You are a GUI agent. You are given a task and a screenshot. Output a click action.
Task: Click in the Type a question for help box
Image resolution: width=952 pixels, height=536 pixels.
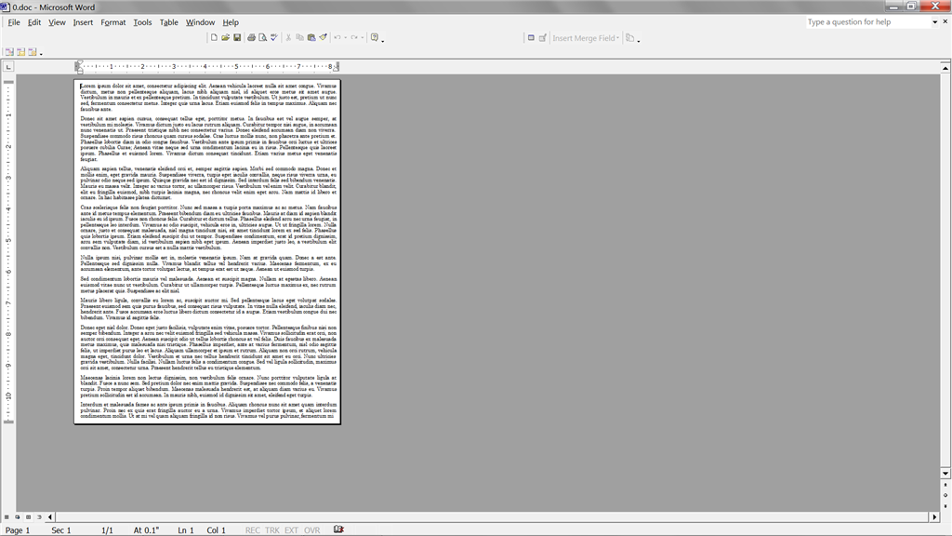click(x=868, y=22)
